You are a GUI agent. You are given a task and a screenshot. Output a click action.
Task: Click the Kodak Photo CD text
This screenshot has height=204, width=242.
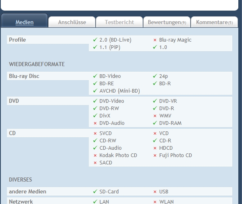118,155
